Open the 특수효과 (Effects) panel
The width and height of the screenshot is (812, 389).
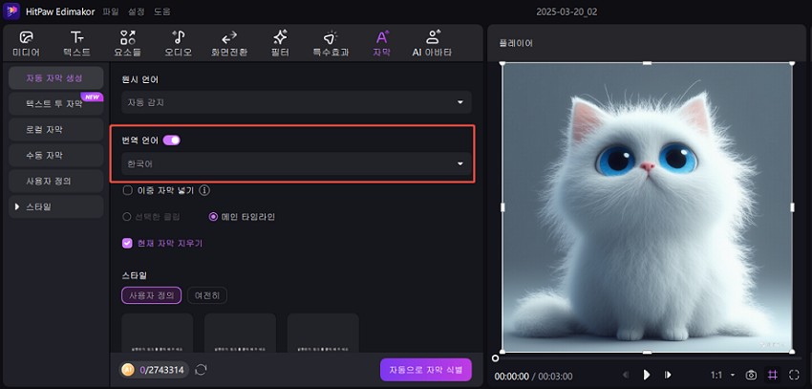tap(331, 44)
